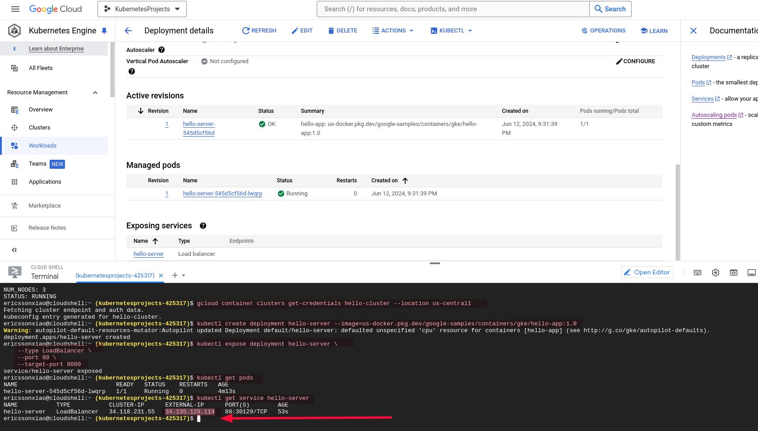Close the Documentation panel
This screenshot has height=431, width=758.
(693, 31)
